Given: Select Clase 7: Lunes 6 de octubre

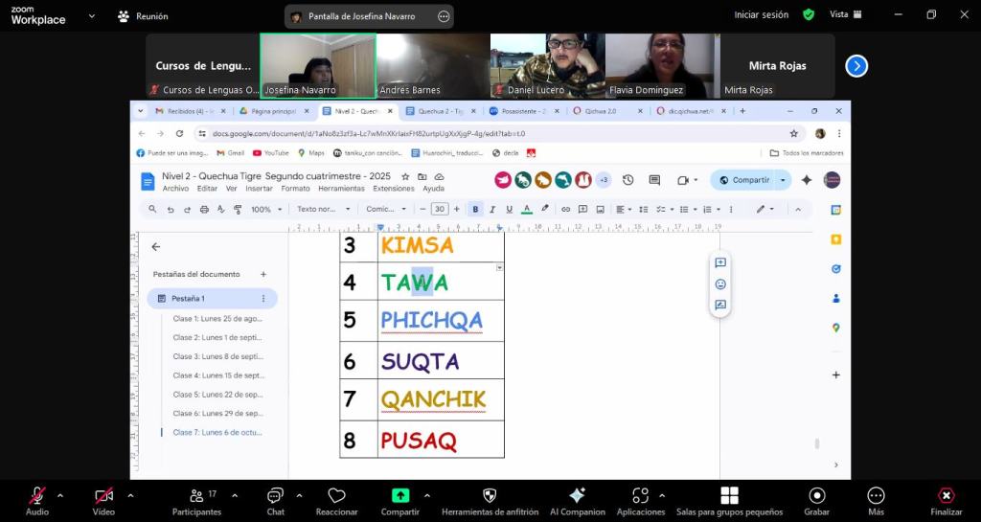Looking at the screenshot, I should tap(217, 433).
